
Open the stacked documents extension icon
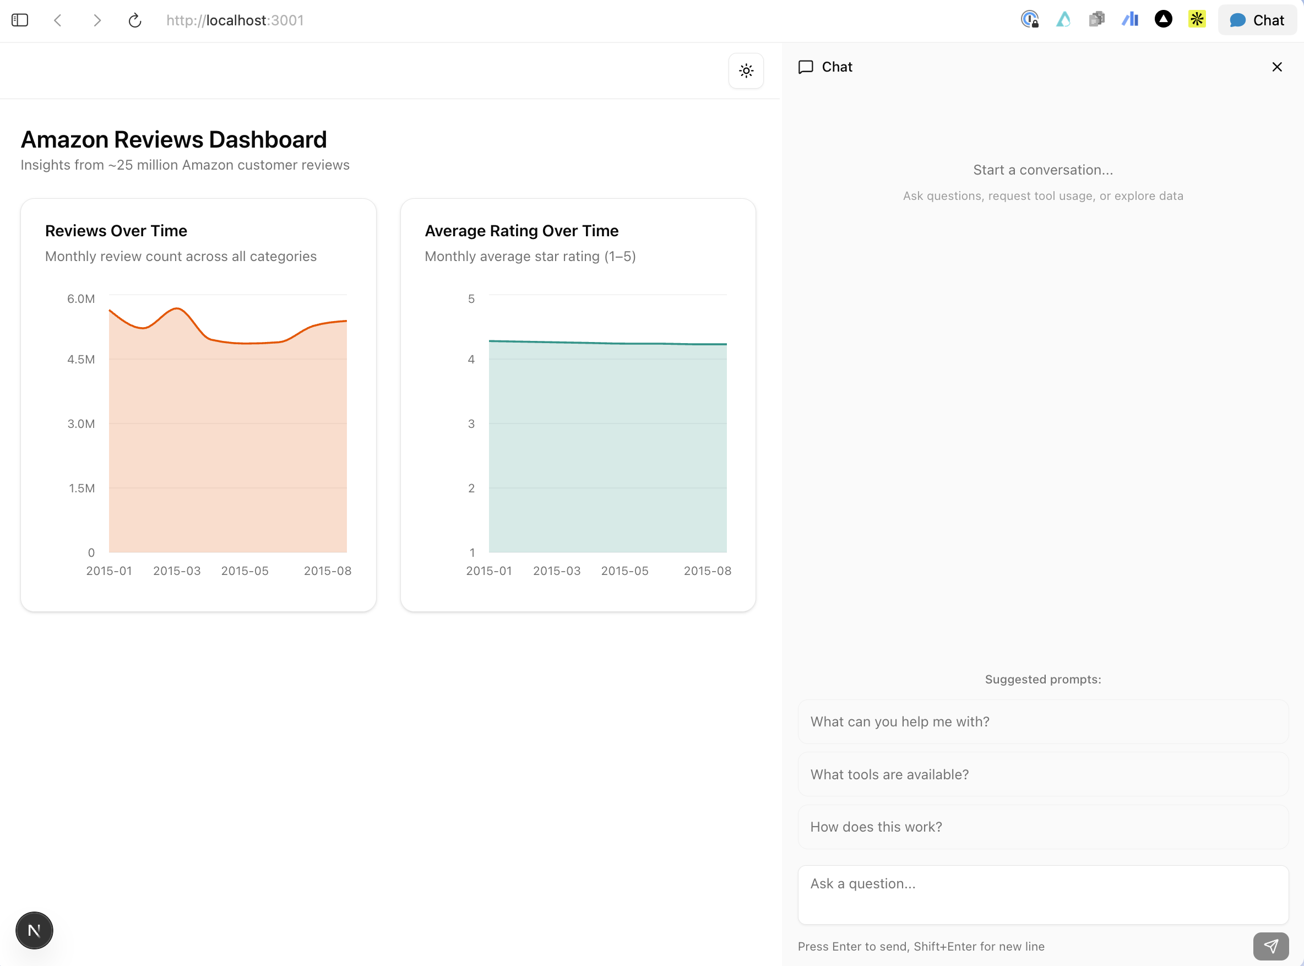1096,20
